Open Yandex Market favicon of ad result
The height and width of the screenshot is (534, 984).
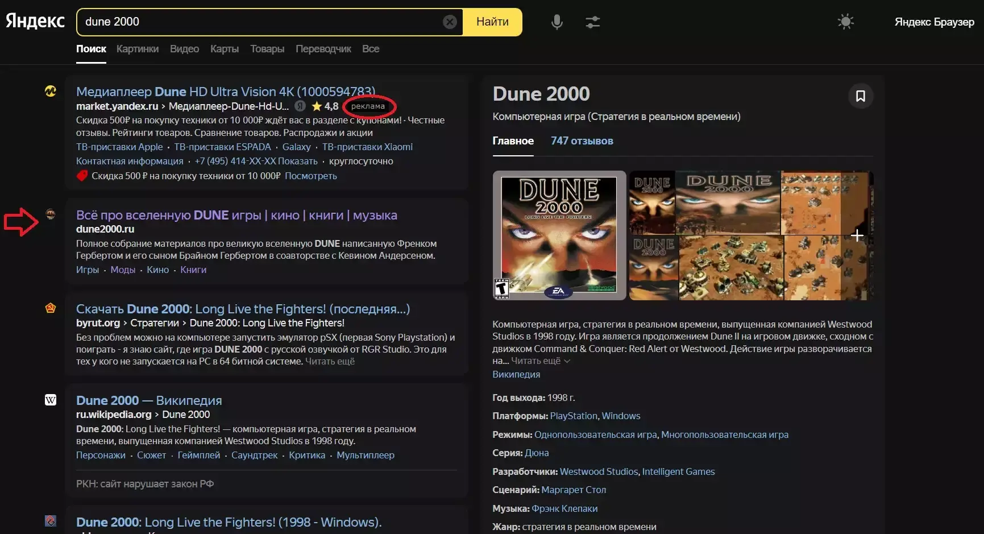coord(51,91)
